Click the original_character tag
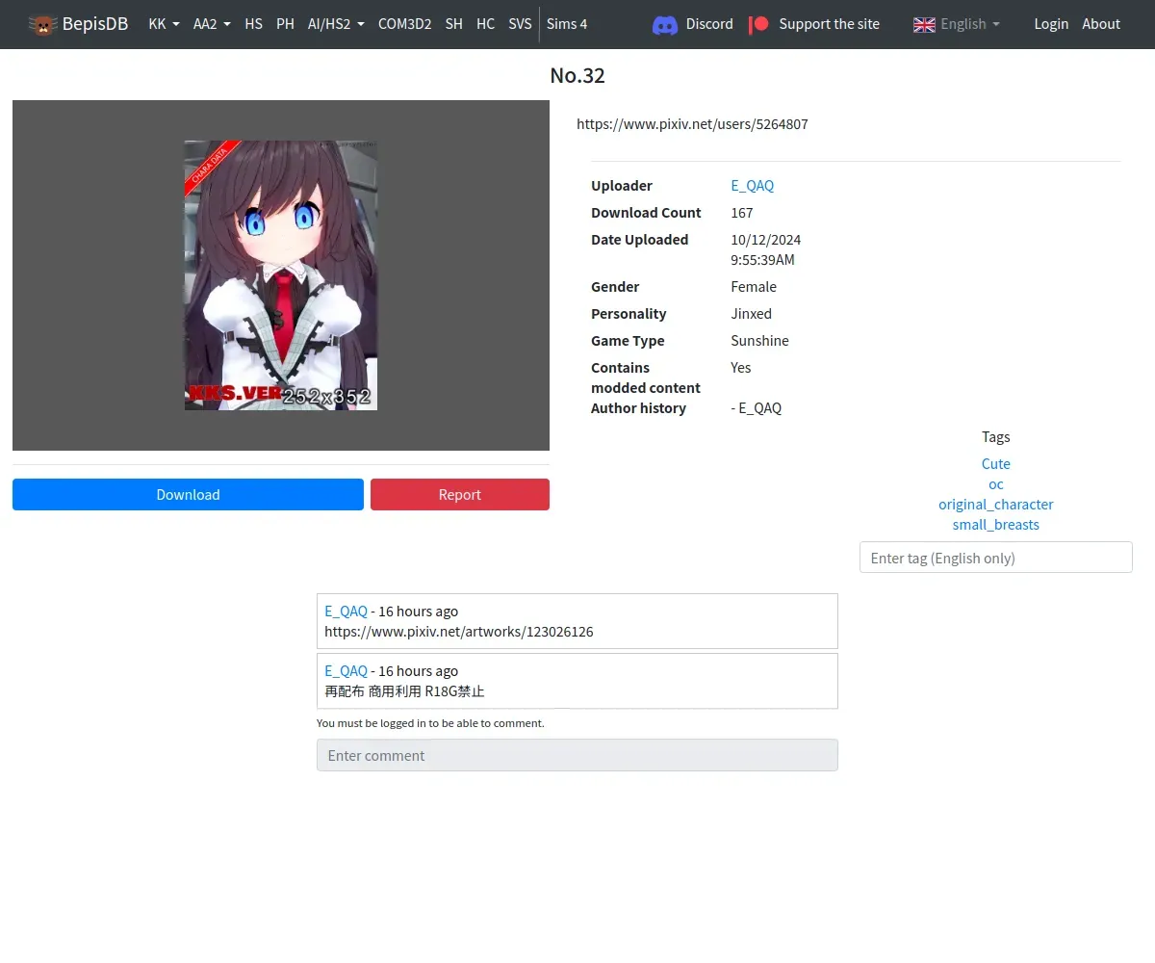The width and height of the screenshot is (1155, 963). (x=996, y=505)
